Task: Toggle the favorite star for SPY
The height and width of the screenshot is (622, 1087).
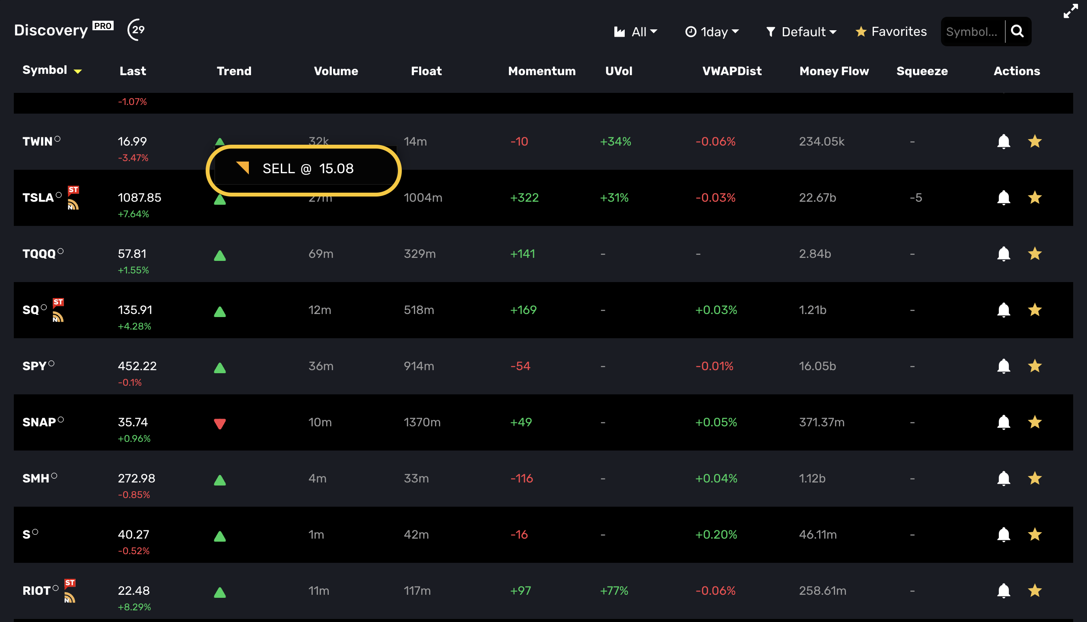Action: (1035, 366)
